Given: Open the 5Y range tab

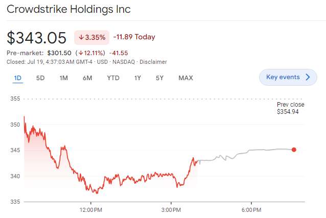Looking at the screenshot, I should [160, 78].
